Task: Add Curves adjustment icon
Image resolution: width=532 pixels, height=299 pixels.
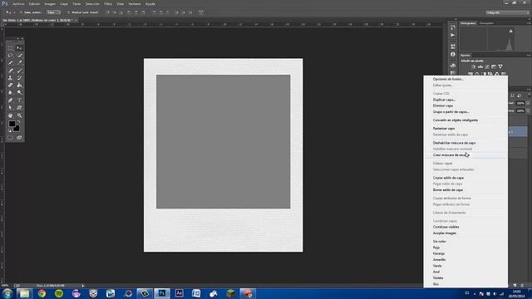Action: (487, 66)
